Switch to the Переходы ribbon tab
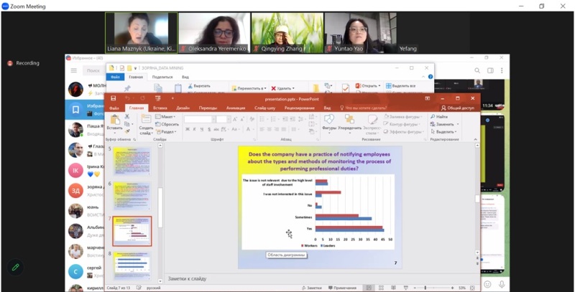The width and height of the screenshot is (575, 292). pyautogui.click(x=208, y=108)
